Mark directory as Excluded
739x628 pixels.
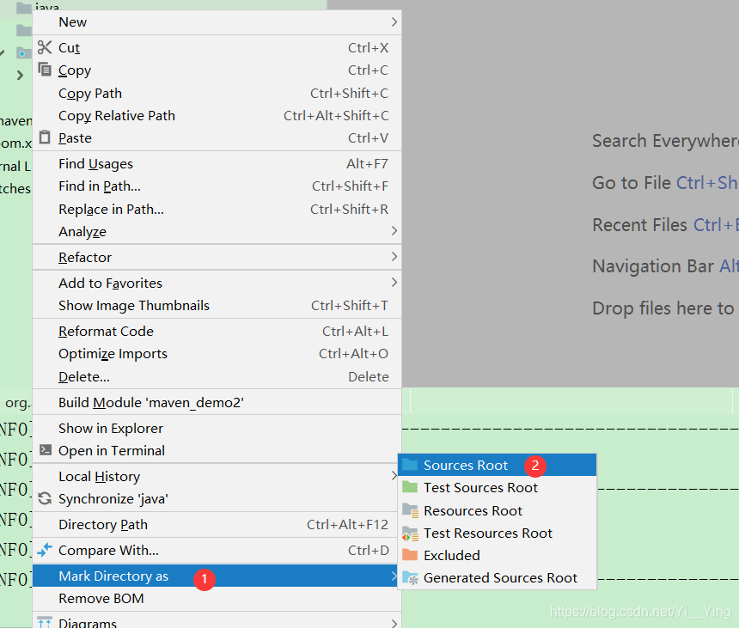click(x=498, y=555)
